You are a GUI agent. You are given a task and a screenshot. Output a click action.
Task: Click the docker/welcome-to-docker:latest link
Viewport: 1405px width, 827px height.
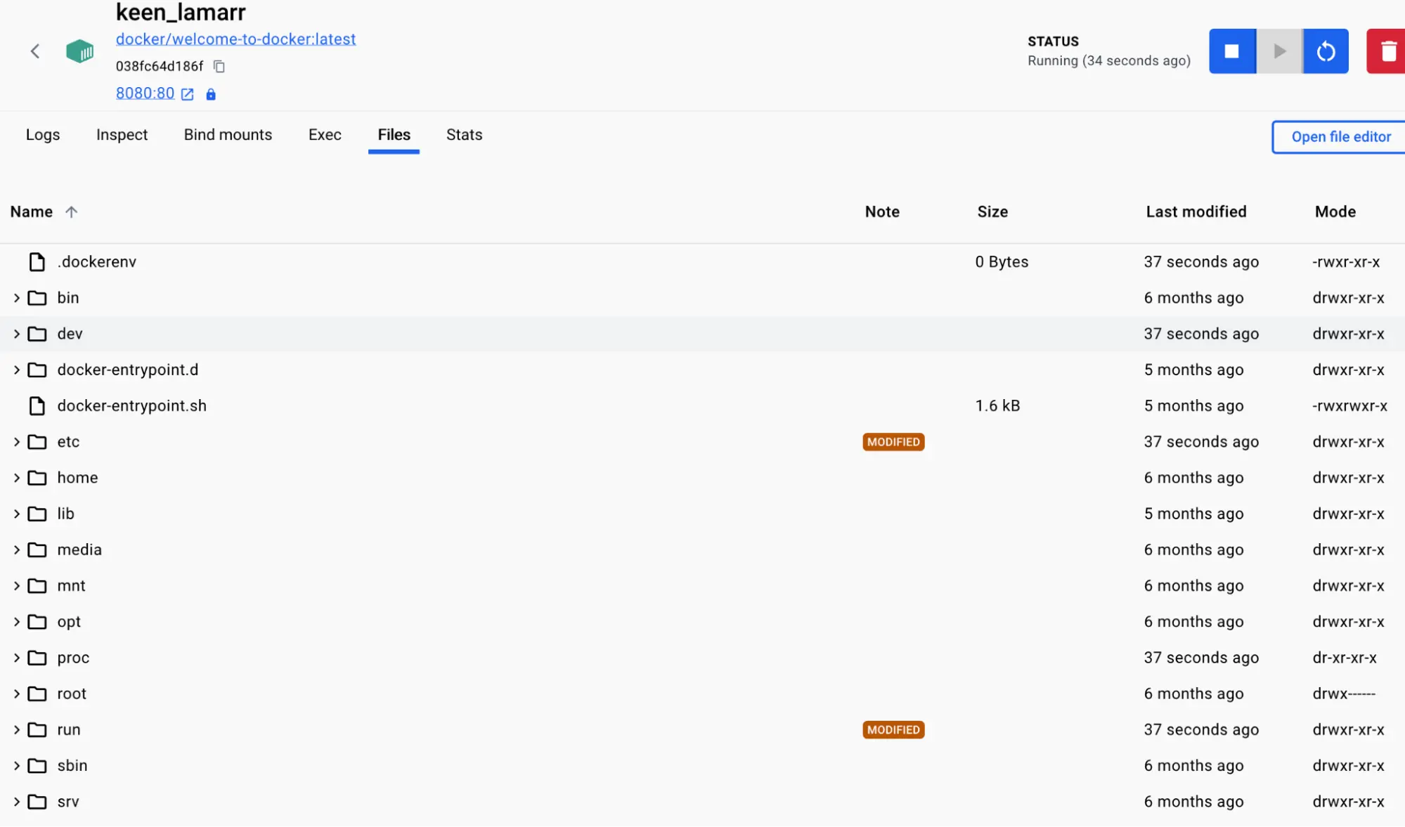pyautogui.click(x=235, y=39)
